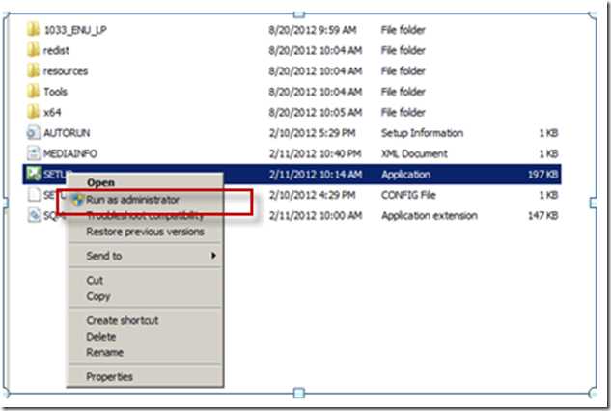Click the Application extension type cell
This screenshot has width=611, height=411.
pyautogui.click(x=430, y=216)
